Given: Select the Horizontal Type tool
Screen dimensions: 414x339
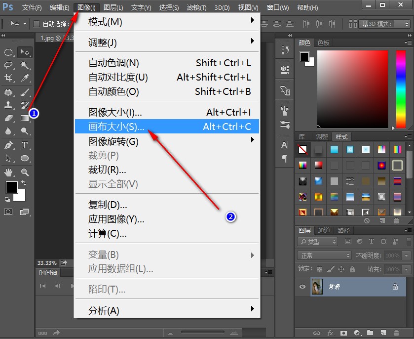Looking at the screenshot, I should [x=25, y=145].
